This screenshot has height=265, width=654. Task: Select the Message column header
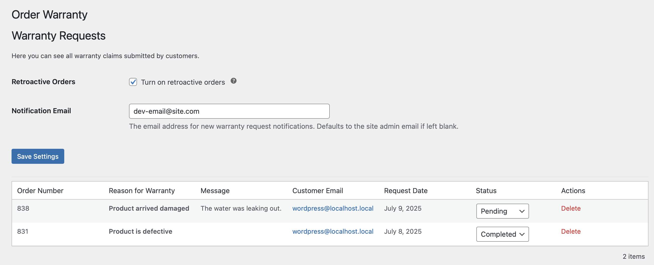tap(215, 191)
